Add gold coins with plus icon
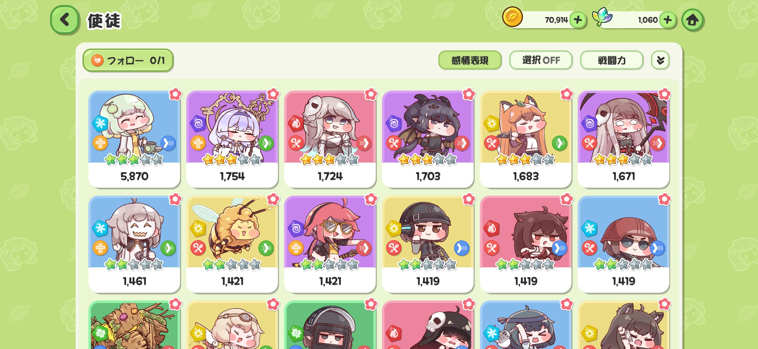The height and width of the screenshot is (349, 758). pos(578,20)
